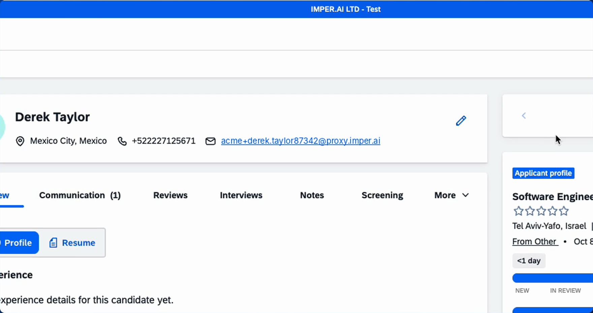Screen dimensions: 593x313
Task: Open the Interviews tab
Action: [241, 195]
